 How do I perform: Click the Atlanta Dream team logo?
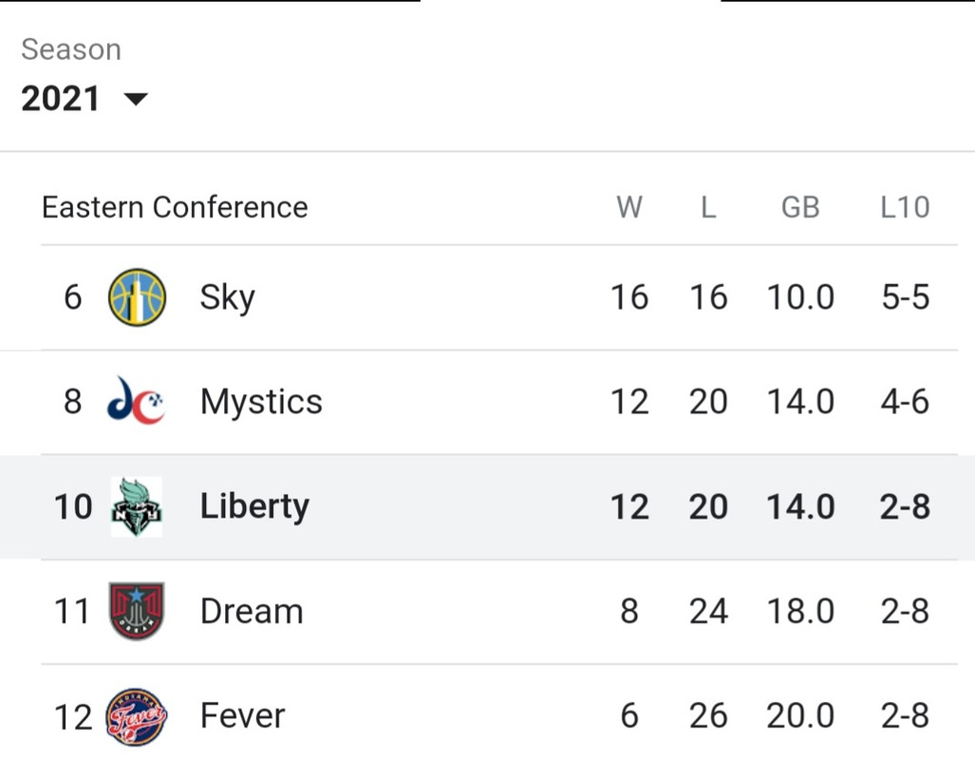point(136,611)
